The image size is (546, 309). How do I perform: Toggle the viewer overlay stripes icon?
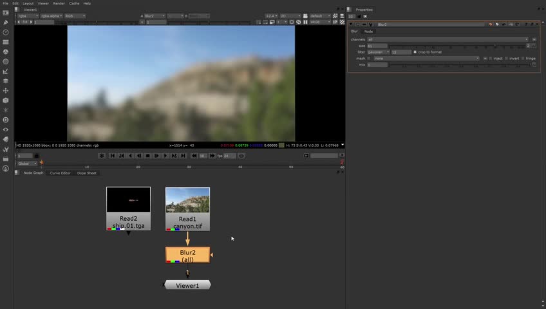(x=342, y=22)
